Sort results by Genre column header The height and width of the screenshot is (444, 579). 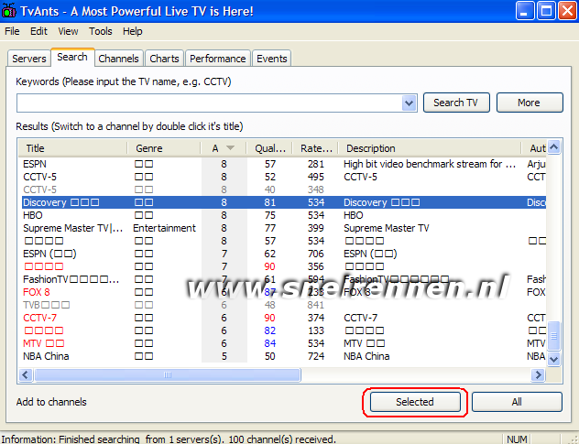[164, 148]
